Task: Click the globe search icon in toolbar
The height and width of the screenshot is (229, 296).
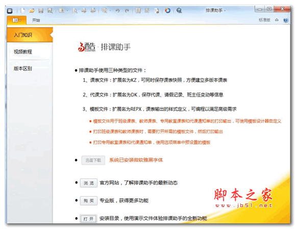Action: coord(179,10)
